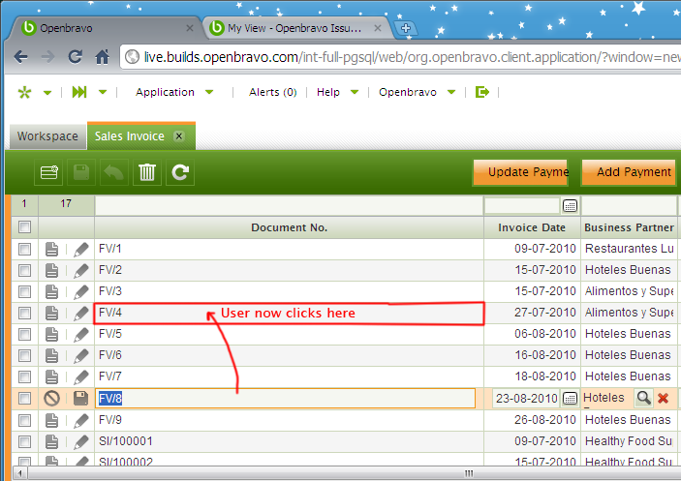Open the Openbravo user menu
Viewport: 681px width, 481px height.
point(408,92)
